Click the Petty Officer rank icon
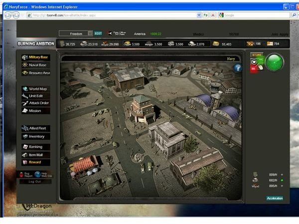The height and width of the screenshot is (224, 299). (110, 33)
